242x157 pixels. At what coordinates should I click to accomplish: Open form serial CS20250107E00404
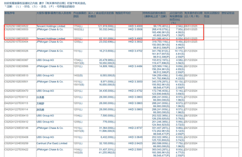(x=16, y=41)
